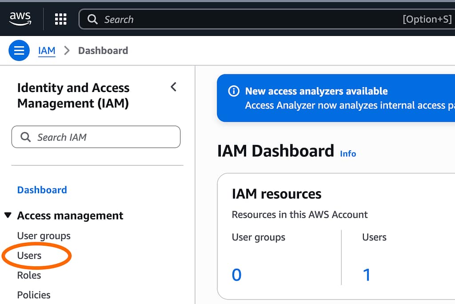Go to Dashboard in the sidebar
The height and width of the screenshot is (304, 455).
(42, 190)
